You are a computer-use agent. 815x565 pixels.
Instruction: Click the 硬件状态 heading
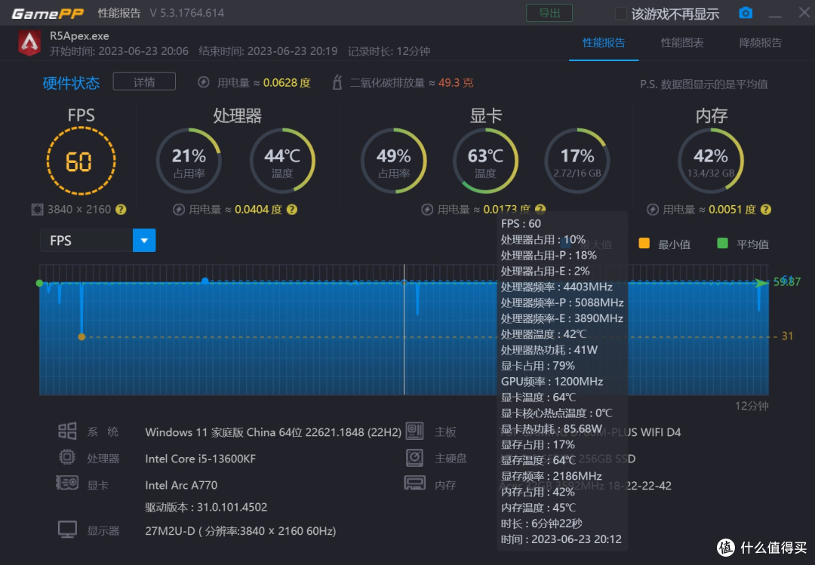[x=71, y=83]
